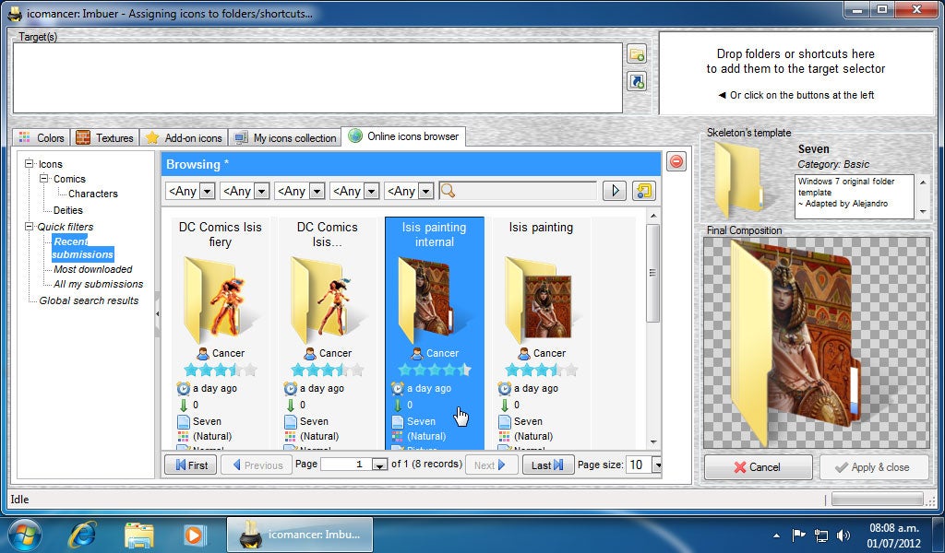The height and width of the screenshot is (553, 945).
Task: Select the DC Comics Isis... folder thumbnail
Action: point(328,299)
